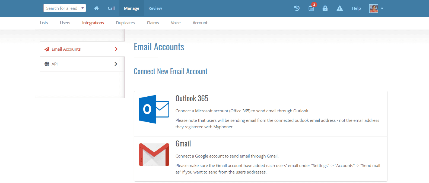This screenshot has width=429, height=183.
Task: Click the globe icon beside API
Action: click(47, 64)
